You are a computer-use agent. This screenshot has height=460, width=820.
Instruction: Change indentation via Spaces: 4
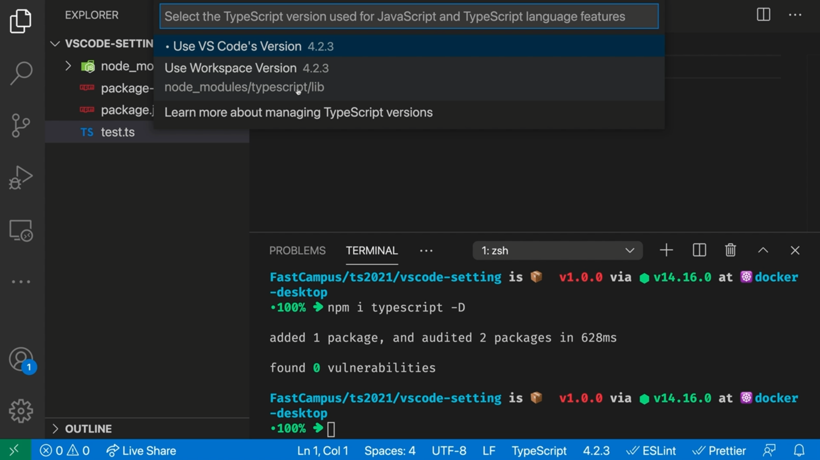pyautogui.click(x=390, y=451)
